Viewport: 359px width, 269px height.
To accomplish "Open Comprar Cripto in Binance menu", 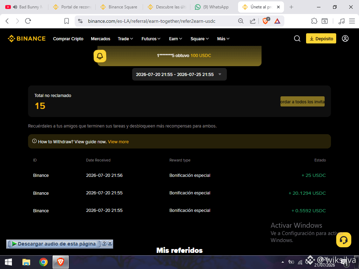I will point(68,39).
